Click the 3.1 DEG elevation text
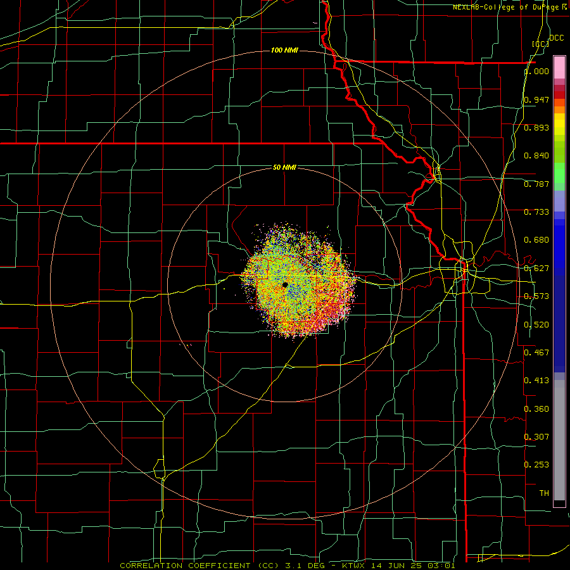The image size is (570, 570). pos(304,566)
